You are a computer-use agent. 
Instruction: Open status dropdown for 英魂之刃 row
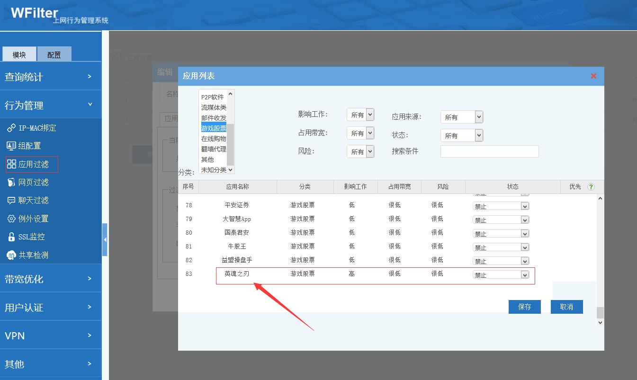click(x=501, y=274)
